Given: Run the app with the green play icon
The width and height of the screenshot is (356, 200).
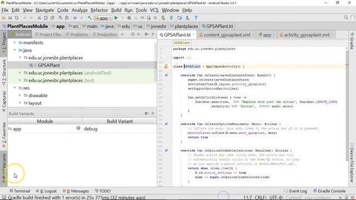Looking at the screenshot, I should [116, 18].
